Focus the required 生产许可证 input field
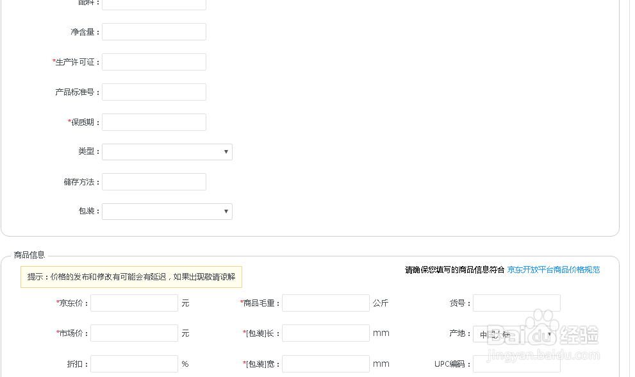Screen dimensions: 635x377 (x=154, y=62)
